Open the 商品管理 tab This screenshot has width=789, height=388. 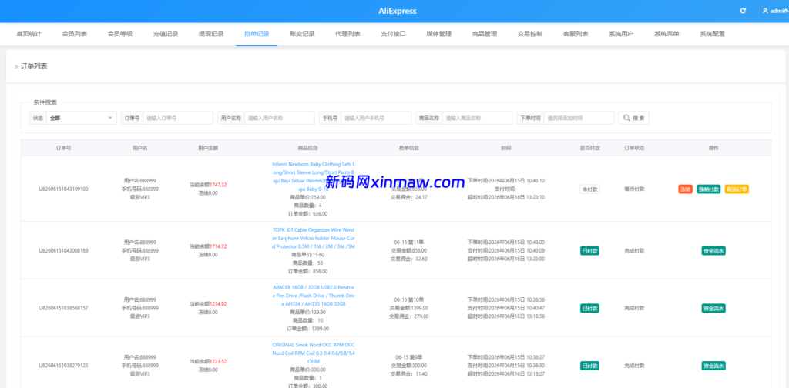(484, 34)
